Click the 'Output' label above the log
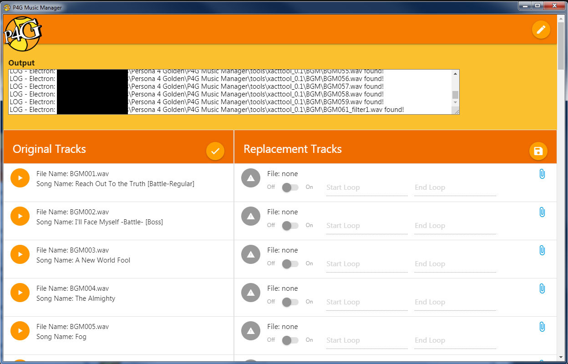This screenshot has height=364, width=568. 21,63
